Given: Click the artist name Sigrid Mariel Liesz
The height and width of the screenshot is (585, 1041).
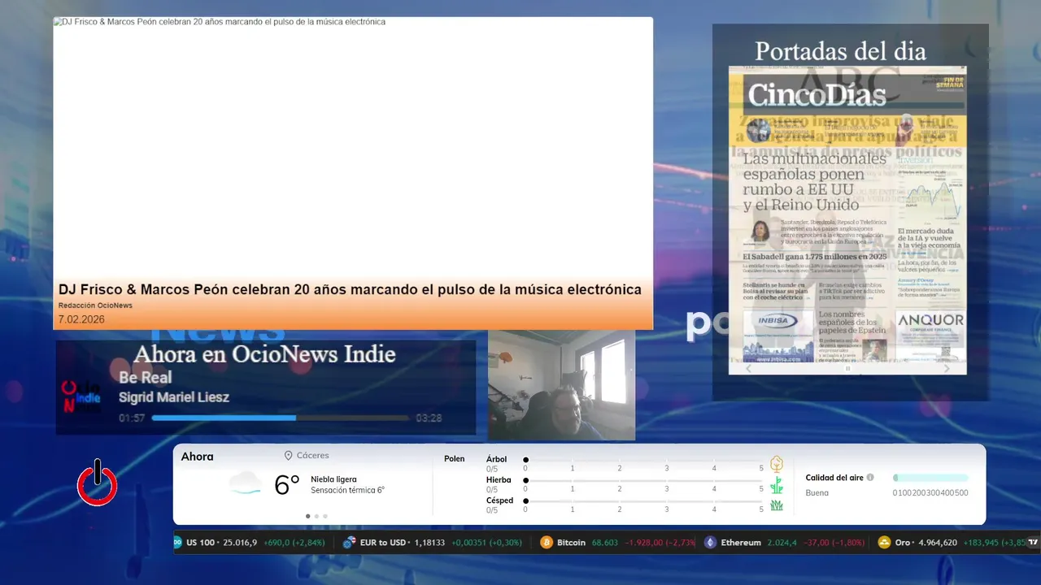Looking at the screenshot, I should coord(174,397).
